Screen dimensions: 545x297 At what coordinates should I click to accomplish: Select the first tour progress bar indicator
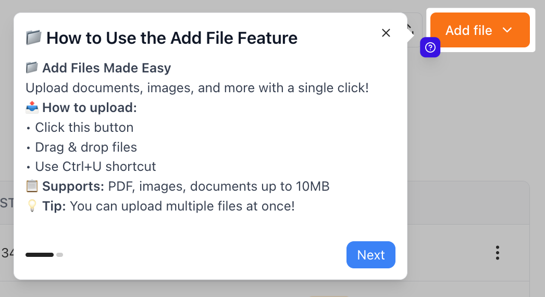coord(40,255)
